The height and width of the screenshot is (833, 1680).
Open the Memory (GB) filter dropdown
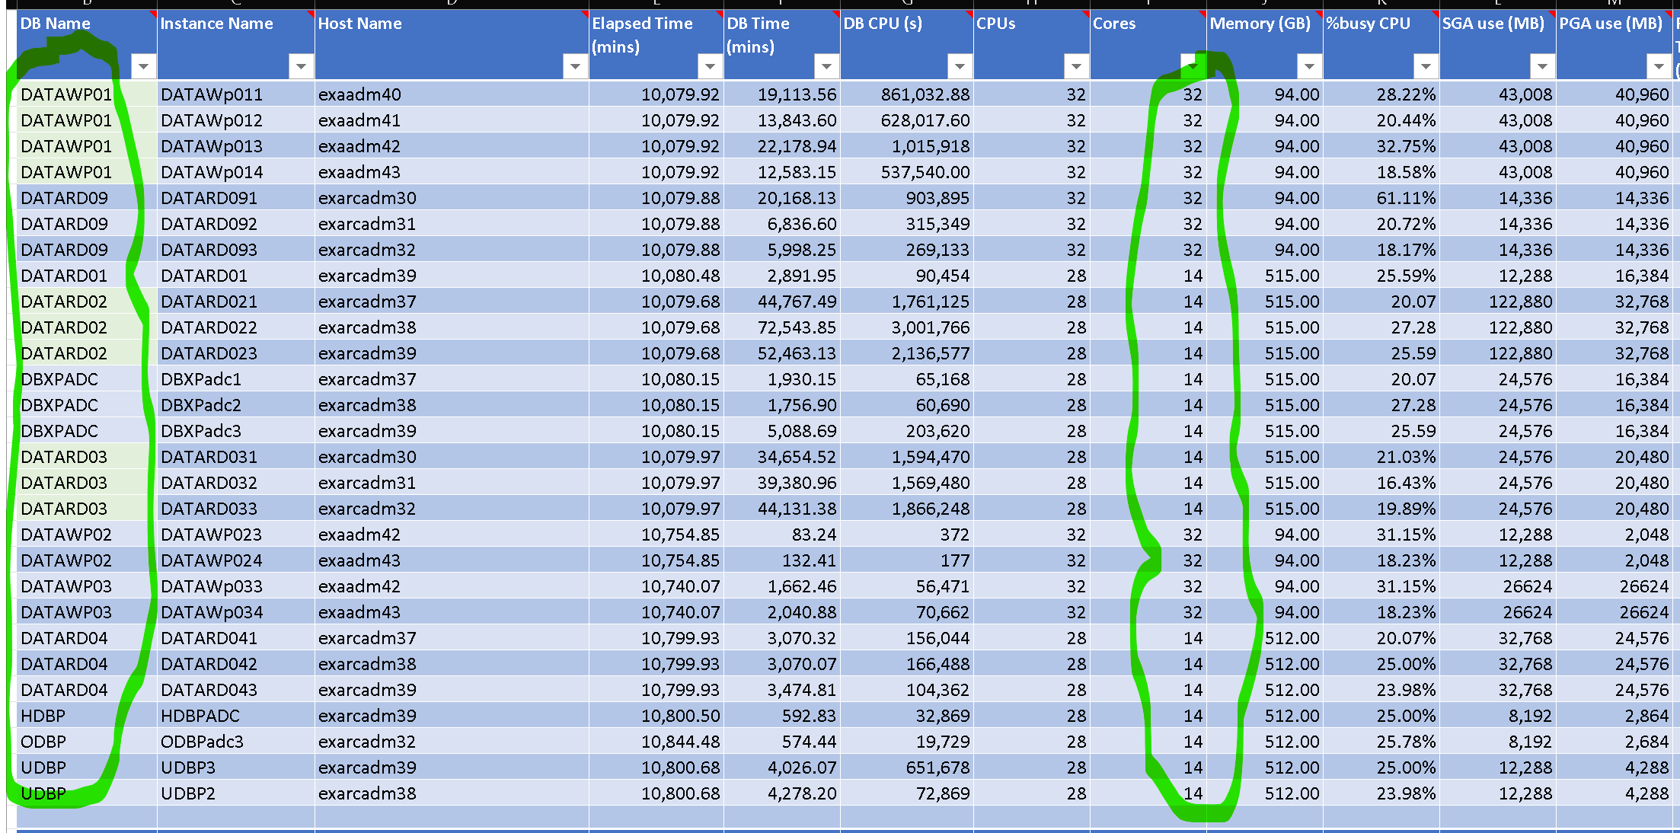point(1309,66)
